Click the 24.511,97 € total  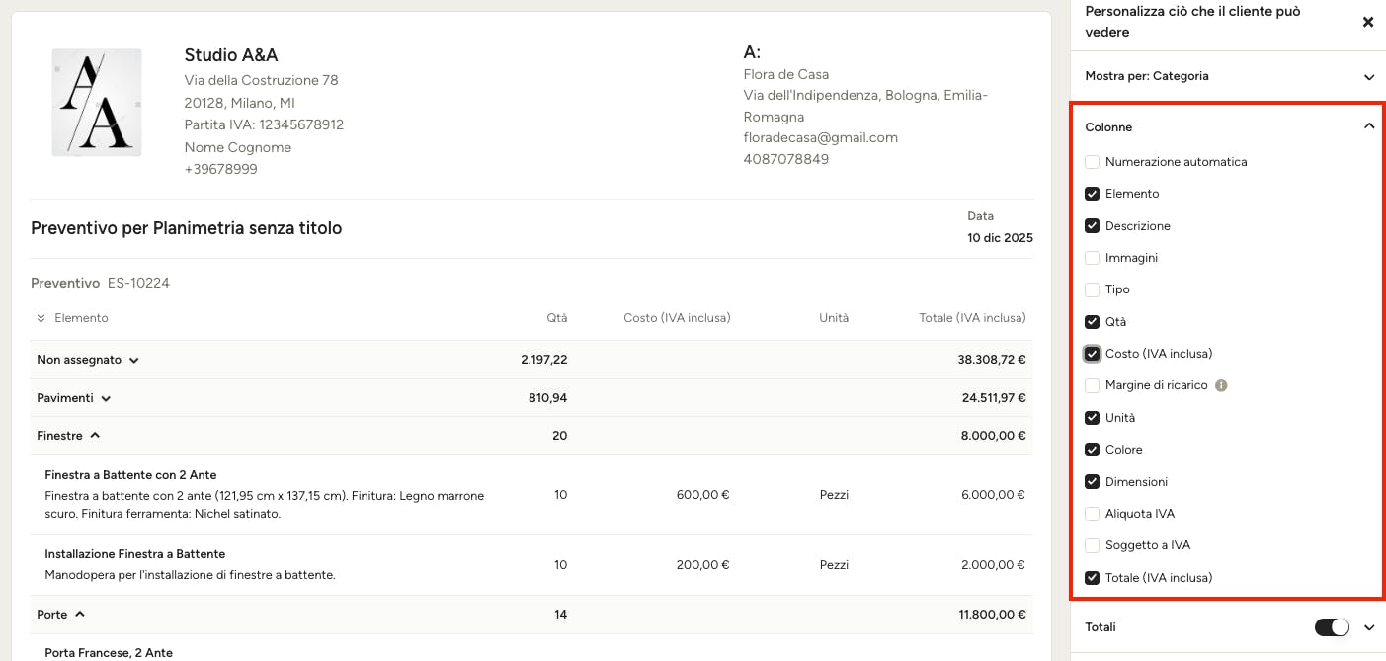click(x=993, y=398)
